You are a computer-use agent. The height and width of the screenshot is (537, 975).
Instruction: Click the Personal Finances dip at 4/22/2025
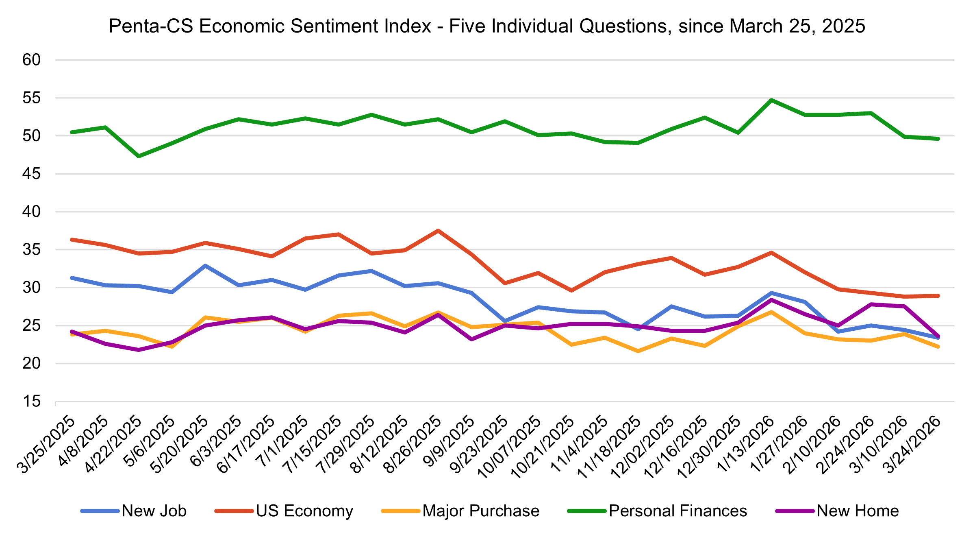tap(139, 156)
